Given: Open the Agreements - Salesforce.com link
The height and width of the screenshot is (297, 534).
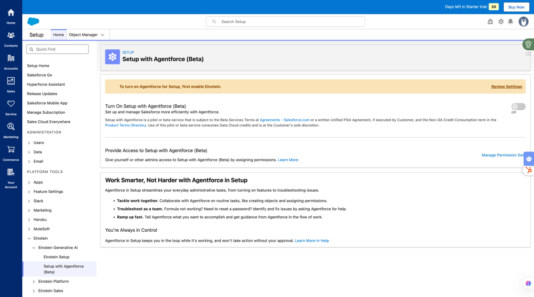Looking at the screenshot, I should tap(285, 120).
